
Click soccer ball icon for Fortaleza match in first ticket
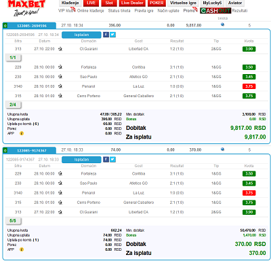click(60, 67)
